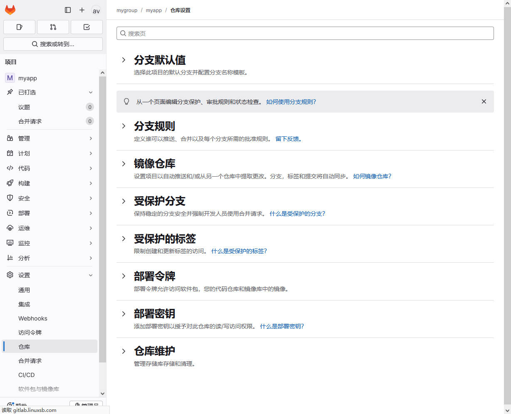Expand the 受保护分支 section
Image resolution: width=511 pixels, height=414 pixels.
(x=124, y=201)
